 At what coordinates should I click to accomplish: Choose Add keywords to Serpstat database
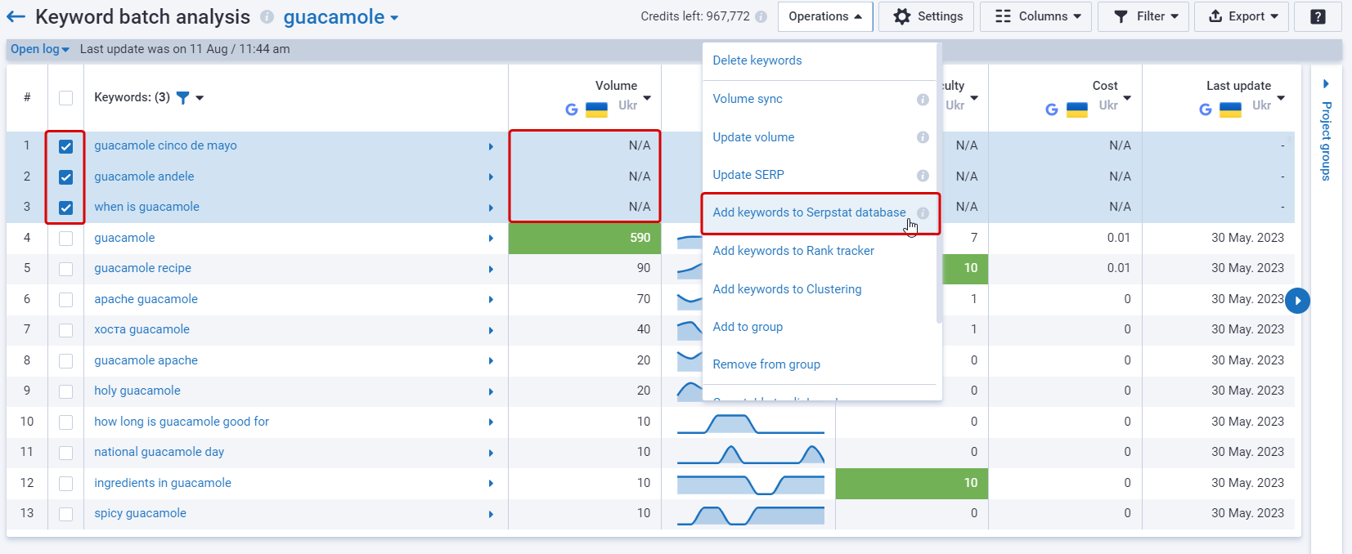tap(809, 212)
